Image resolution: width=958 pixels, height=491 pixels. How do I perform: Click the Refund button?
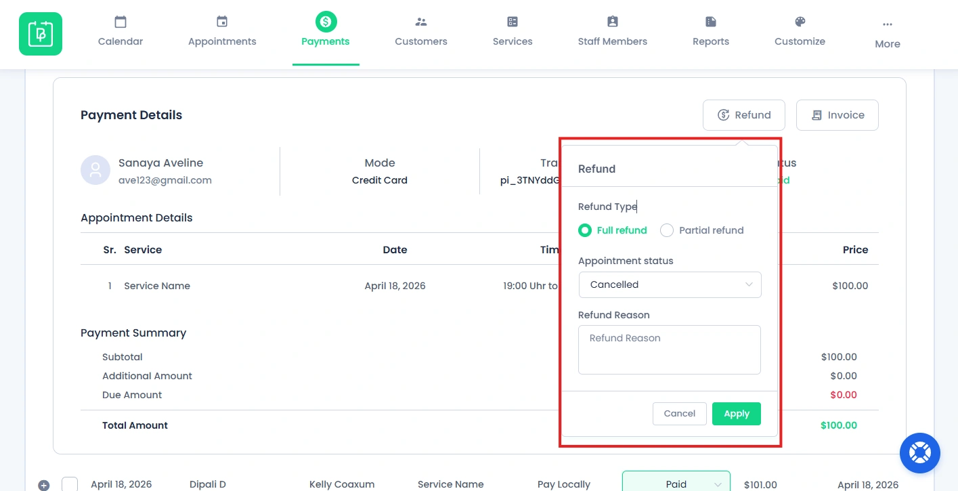(744, 115)
